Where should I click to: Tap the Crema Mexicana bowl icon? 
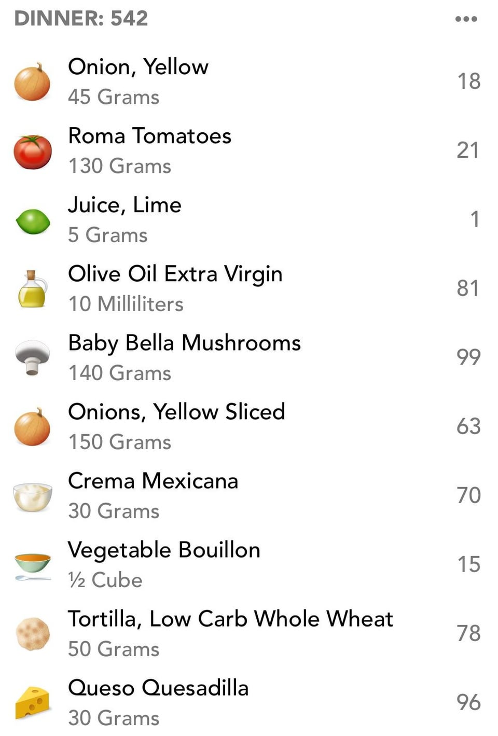tap(32, 497)
